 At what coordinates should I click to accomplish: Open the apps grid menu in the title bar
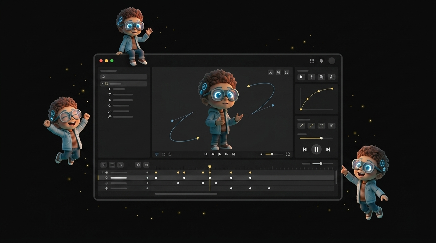coord(312,60)
